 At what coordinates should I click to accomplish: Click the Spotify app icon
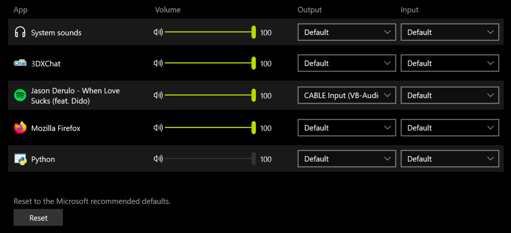[20, 95]
